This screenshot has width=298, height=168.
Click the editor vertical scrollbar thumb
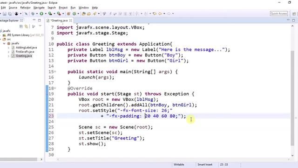point(292,98)
